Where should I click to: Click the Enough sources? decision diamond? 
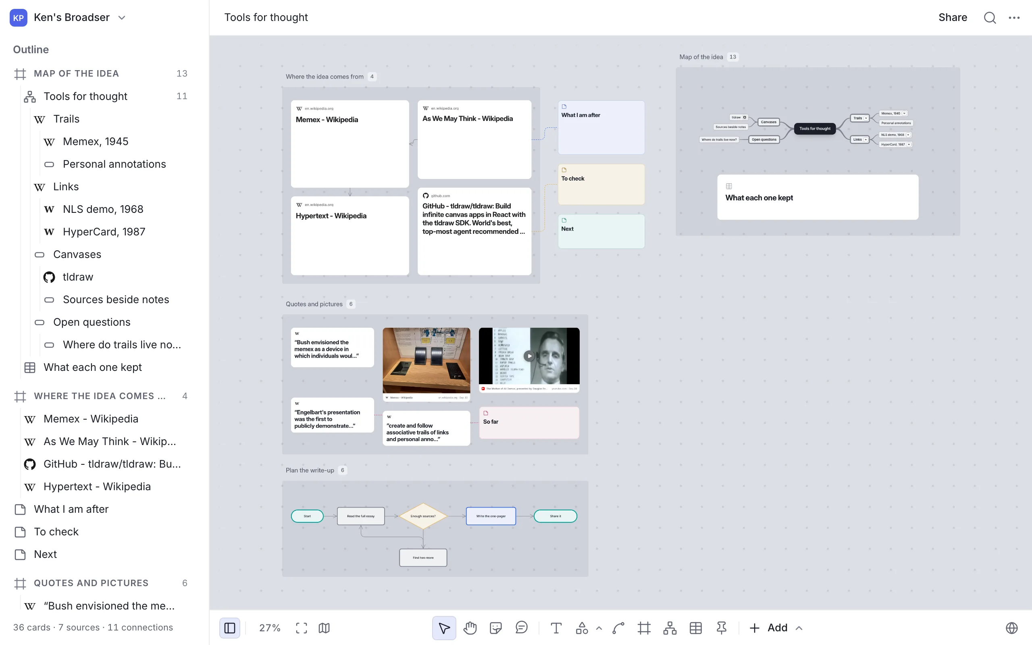[422, 516]
